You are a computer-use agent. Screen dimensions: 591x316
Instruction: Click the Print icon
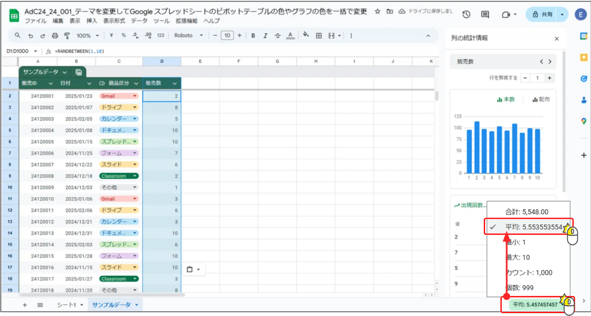click(55, 35)
